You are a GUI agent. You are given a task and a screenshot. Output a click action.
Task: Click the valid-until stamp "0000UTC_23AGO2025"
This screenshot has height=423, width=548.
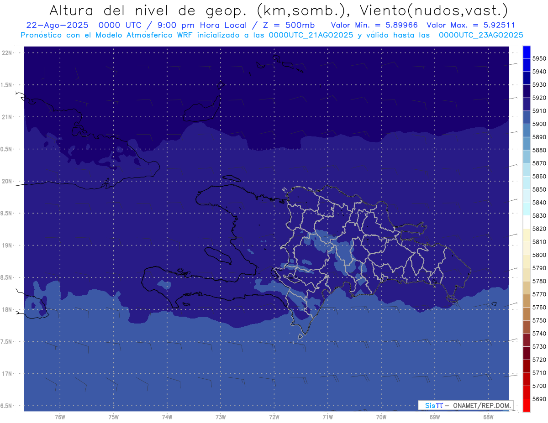click(x=481, y=35)
